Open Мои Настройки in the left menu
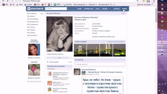 [x=32, y=36]
